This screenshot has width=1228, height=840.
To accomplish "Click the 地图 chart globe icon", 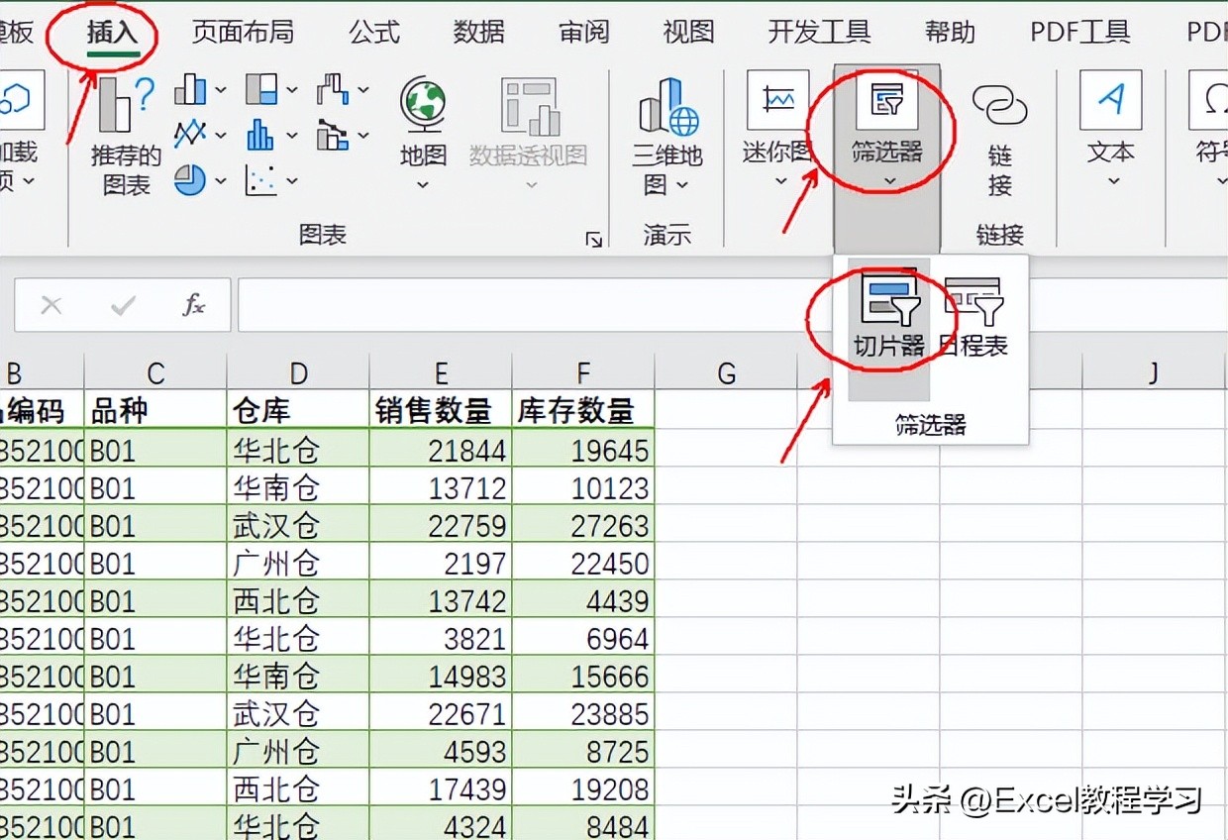I will click(423, 104).
